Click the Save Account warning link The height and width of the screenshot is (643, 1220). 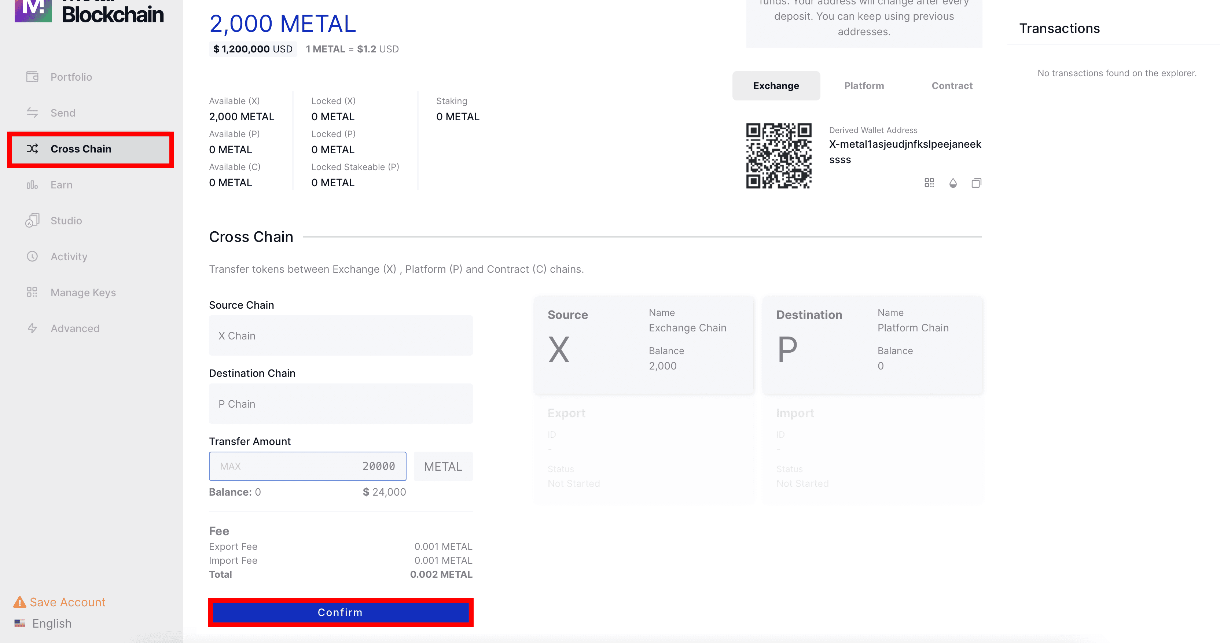[67, 602]
